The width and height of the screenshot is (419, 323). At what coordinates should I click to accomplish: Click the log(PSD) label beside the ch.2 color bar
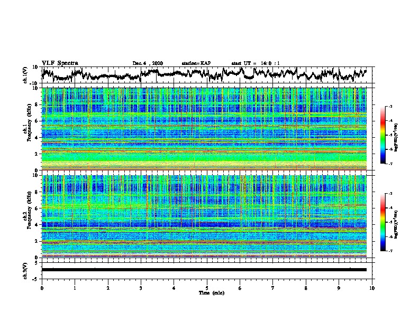396,224
